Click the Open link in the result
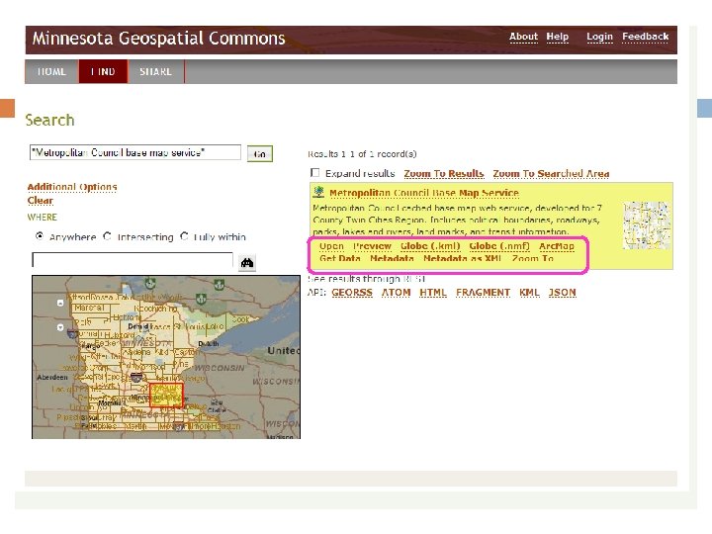This screenshot has width=712, height=534. click(331, 246)
